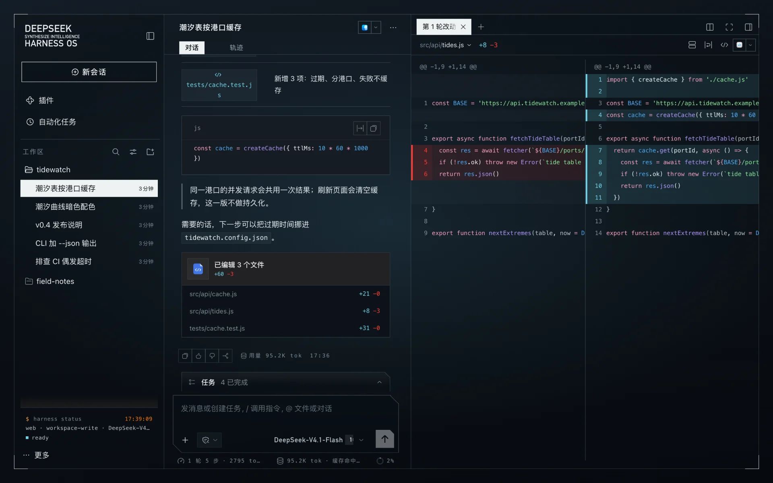Copy the js code block
This screenshot has width=773, height=483.
[374, 128]
